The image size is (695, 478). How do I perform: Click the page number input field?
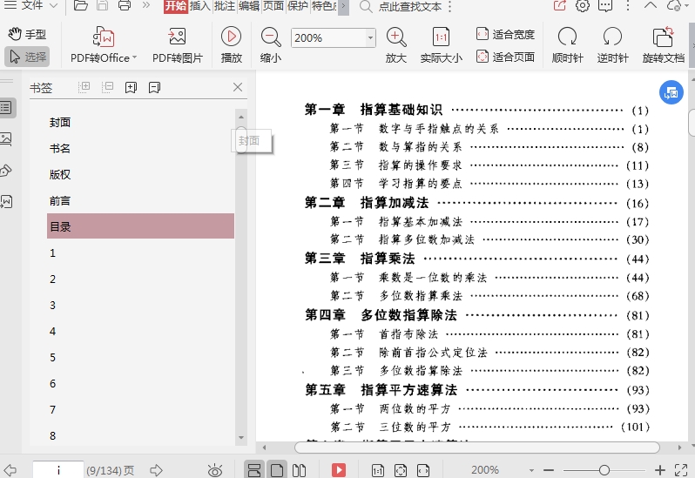[58, 470]
